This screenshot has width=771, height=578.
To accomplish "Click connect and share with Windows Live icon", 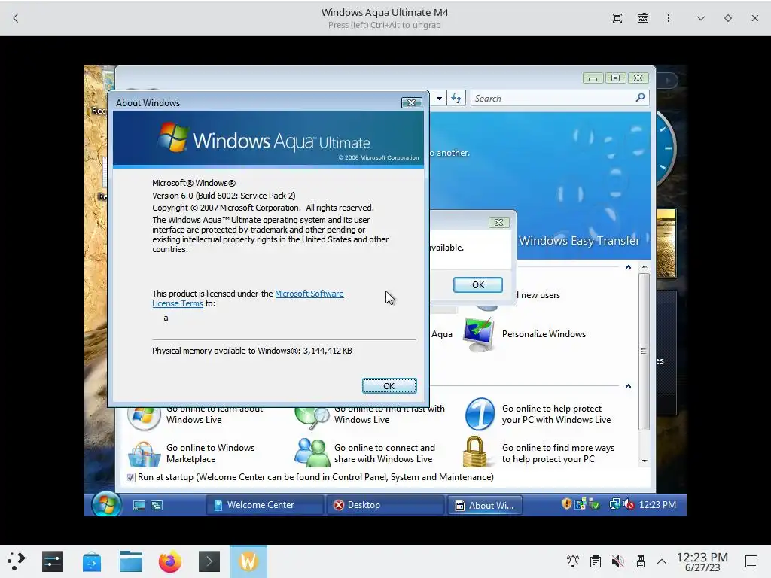I will click(311, 452).
